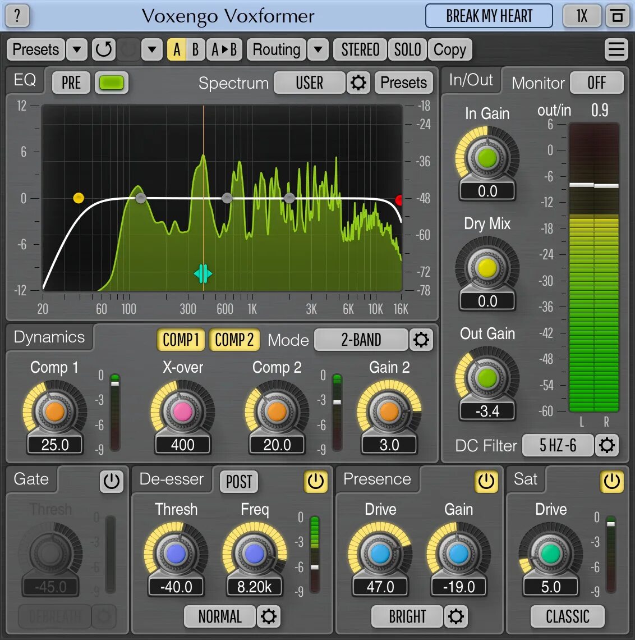Click the Copy button
This screenshot has width=635, height=640.
[450, 49]
